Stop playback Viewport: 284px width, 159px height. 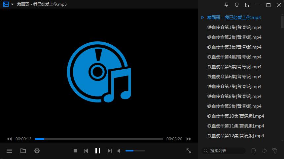[x=75, y=151]
